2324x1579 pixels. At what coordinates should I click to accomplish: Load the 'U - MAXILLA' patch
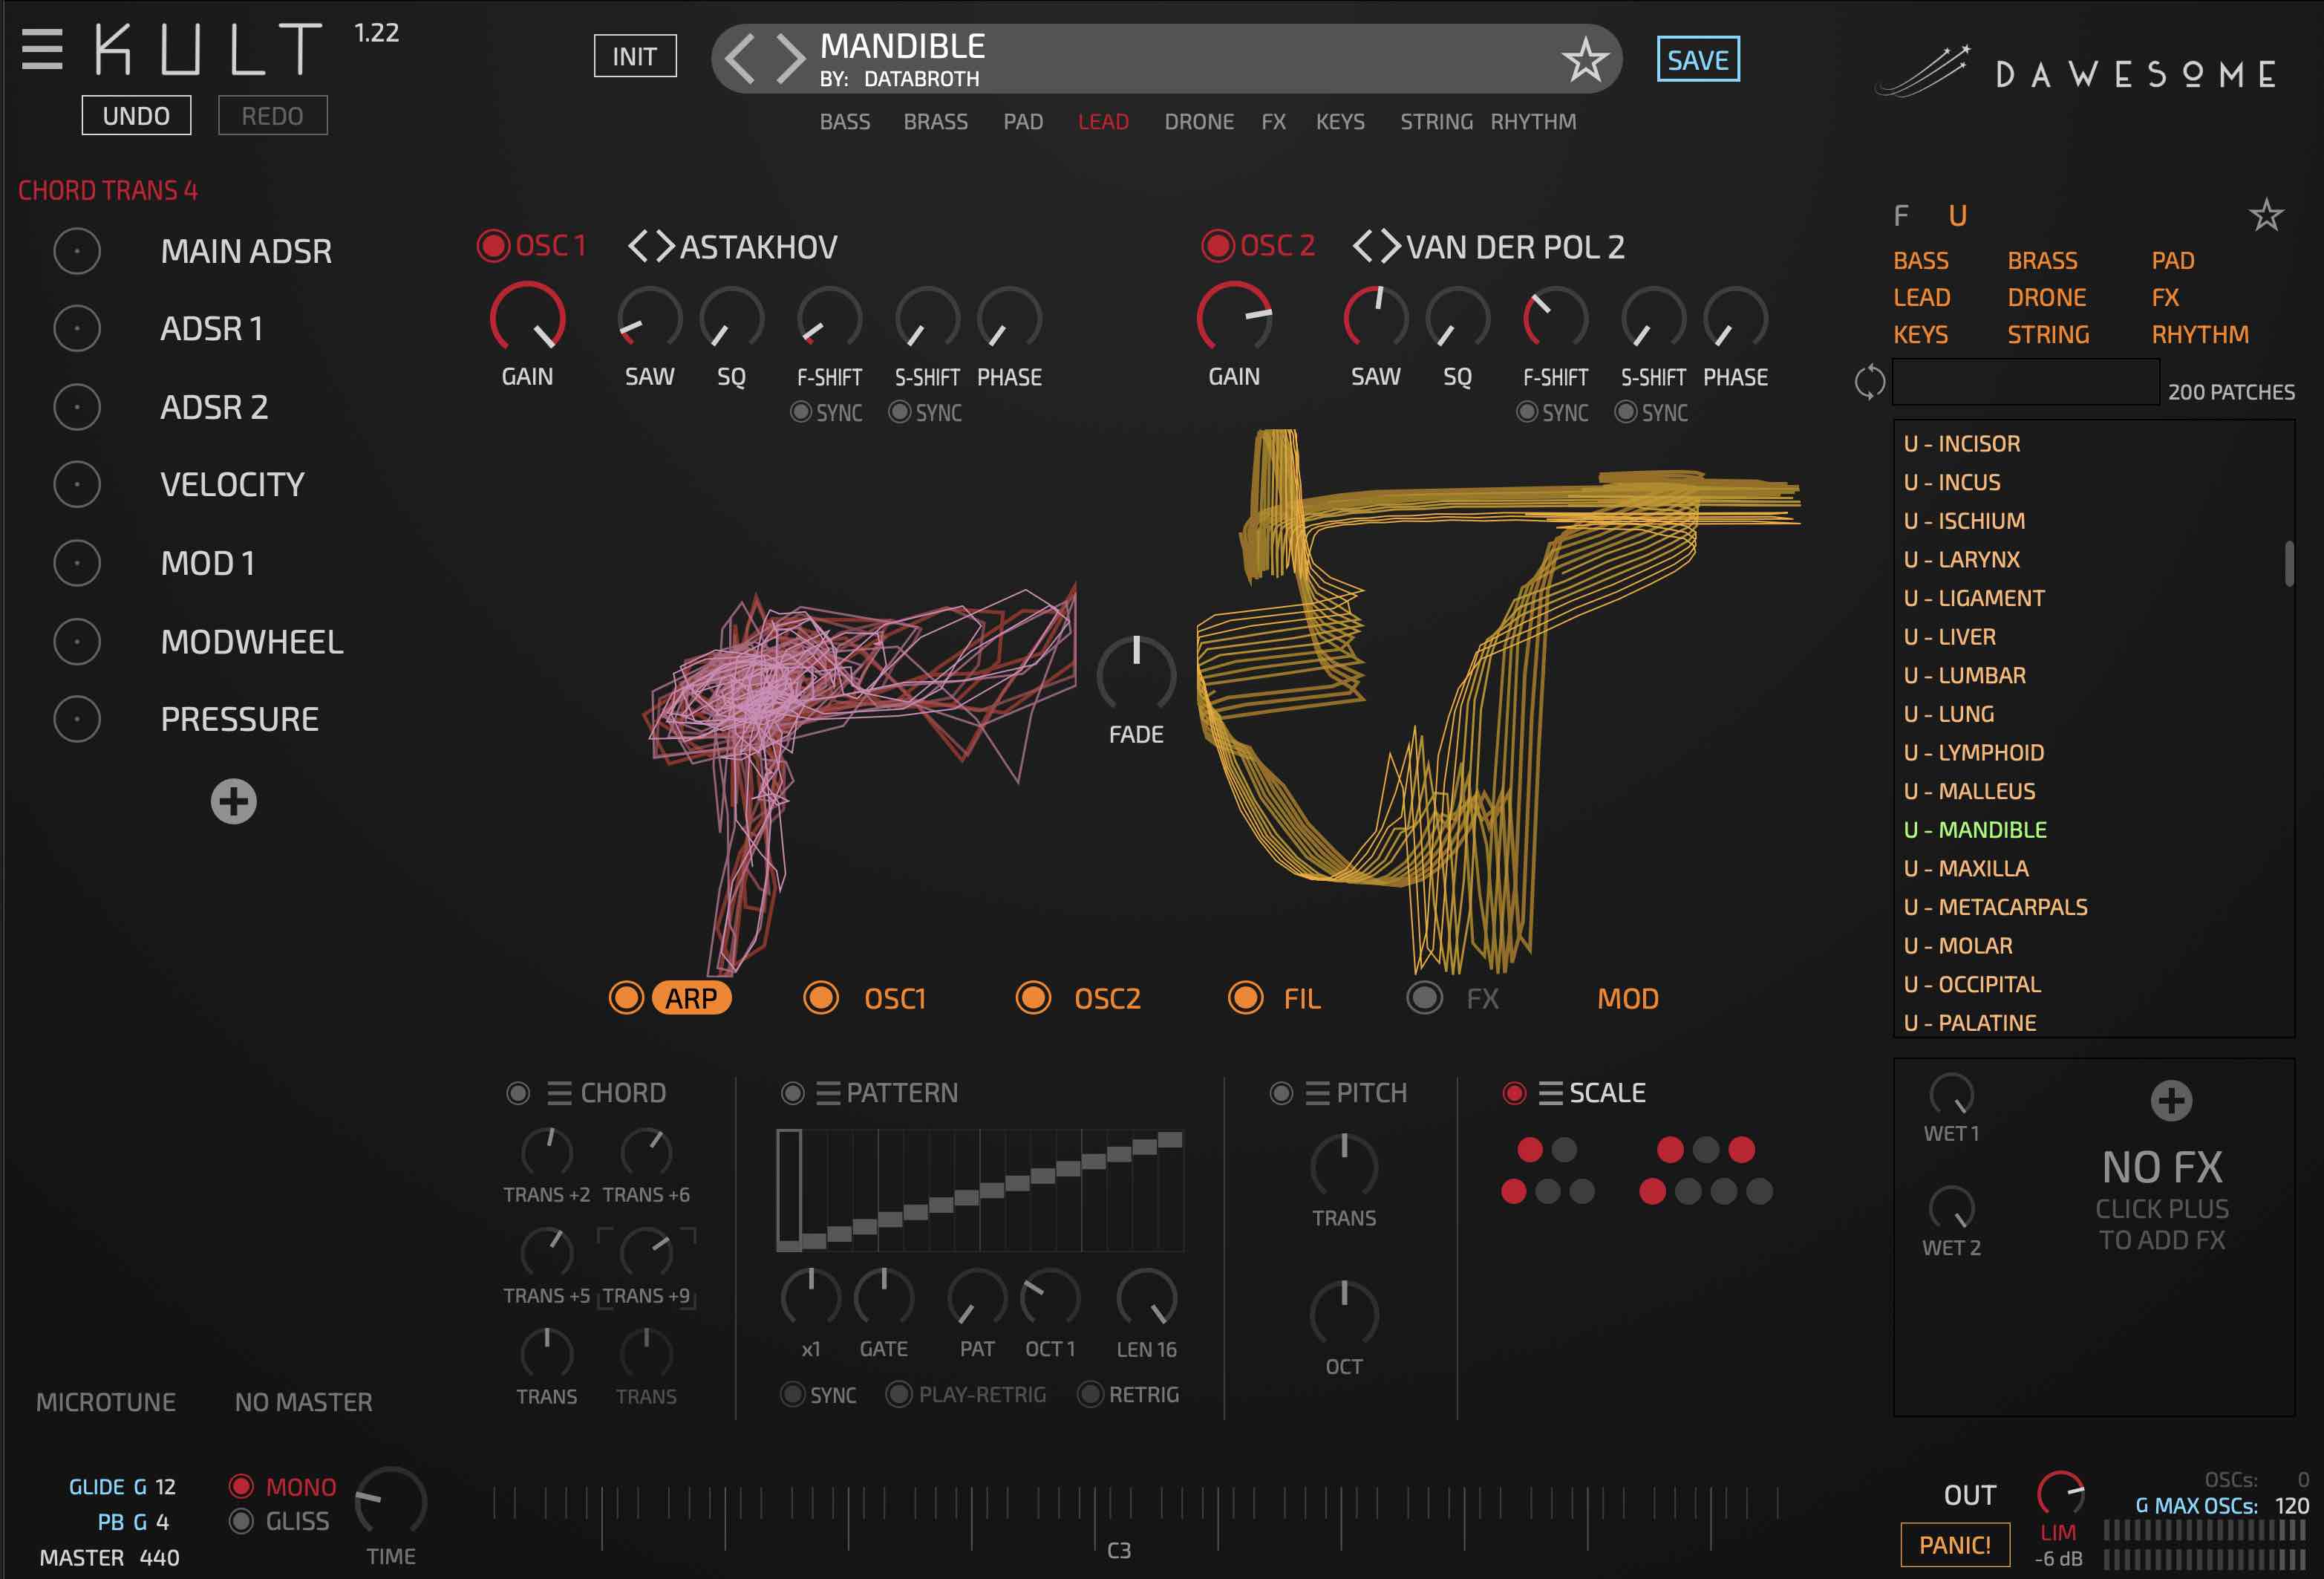1965,868
